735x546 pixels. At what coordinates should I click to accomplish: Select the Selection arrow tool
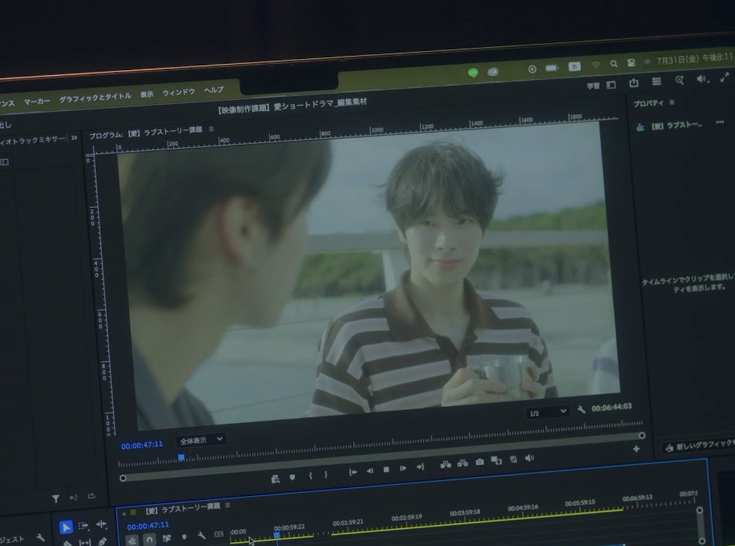[66, 528]
